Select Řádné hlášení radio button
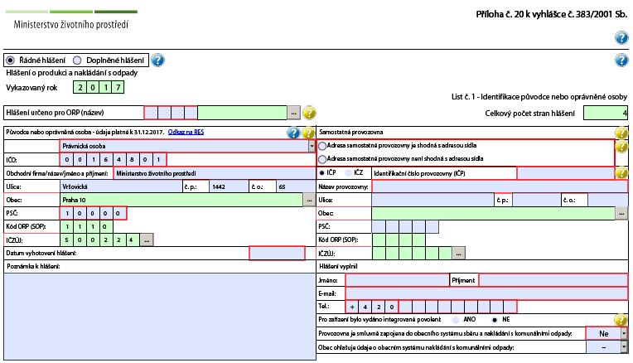The height and width of the screenshot is (363, 633). 11,60
